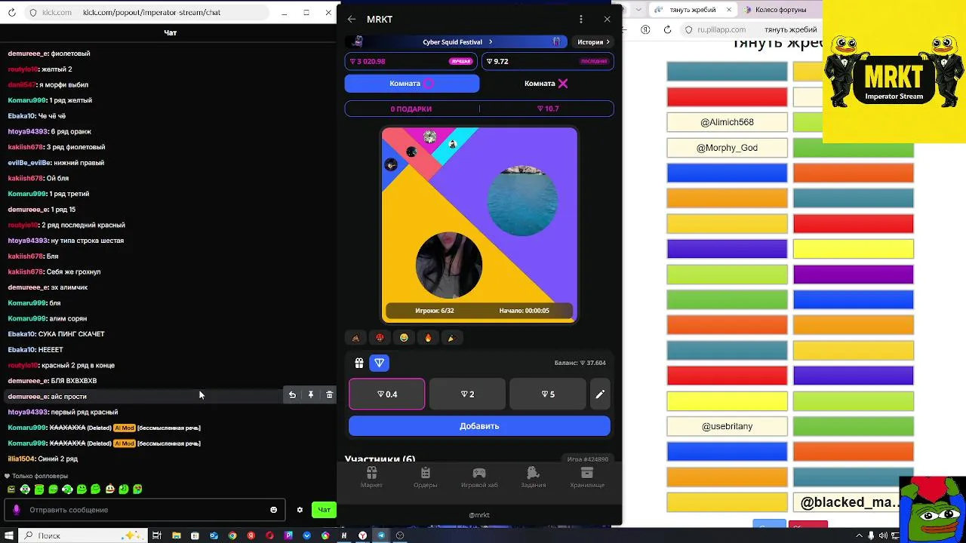Open Yandex browser from the taskbar
The width and height of the screenshot is (966, 543).
(362, 535)
